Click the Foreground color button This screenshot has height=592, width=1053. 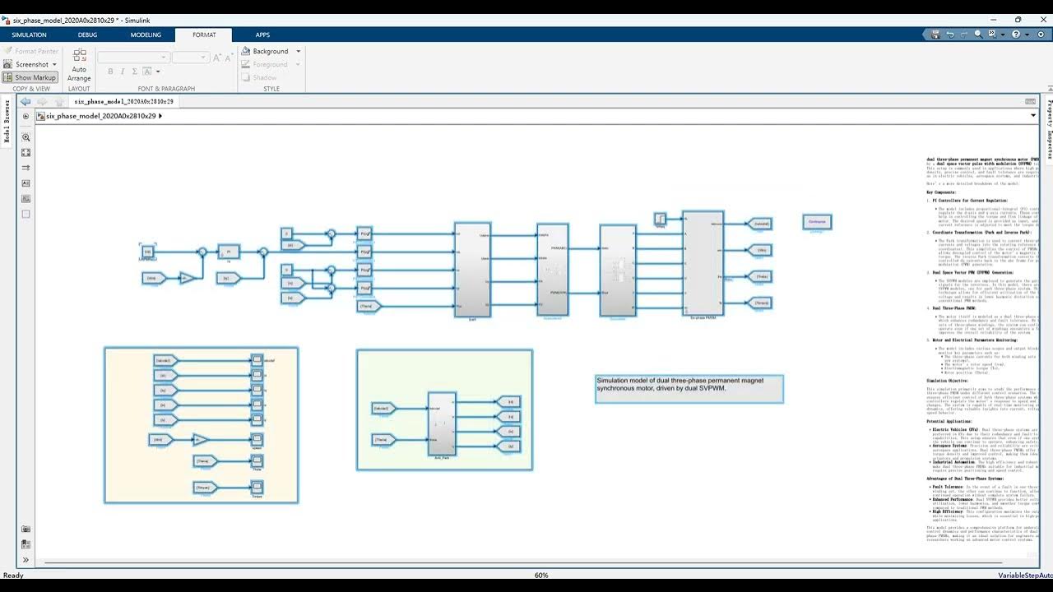(265, 64)
